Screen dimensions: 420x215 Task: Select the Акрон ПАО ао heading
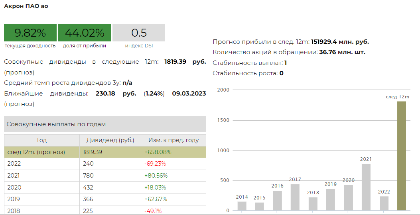point(26,6)
